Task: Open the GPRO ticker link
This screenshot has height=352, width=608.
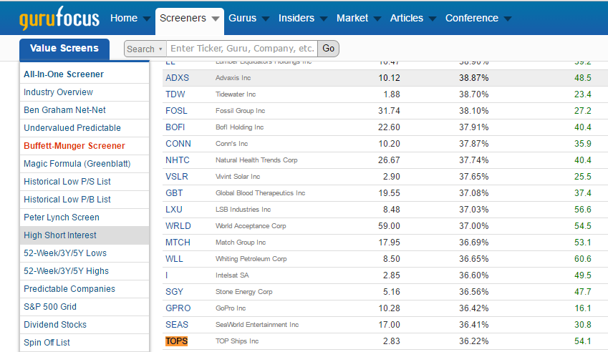Action: [178, 308]
